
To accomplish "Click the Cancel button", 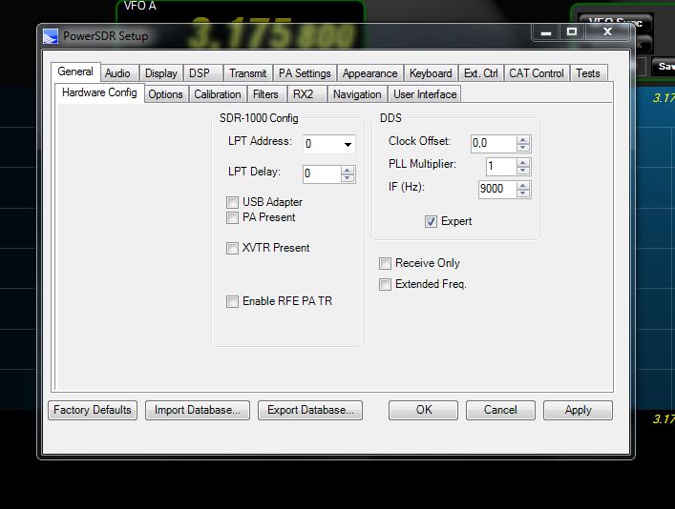I will [x=500, y=410].
